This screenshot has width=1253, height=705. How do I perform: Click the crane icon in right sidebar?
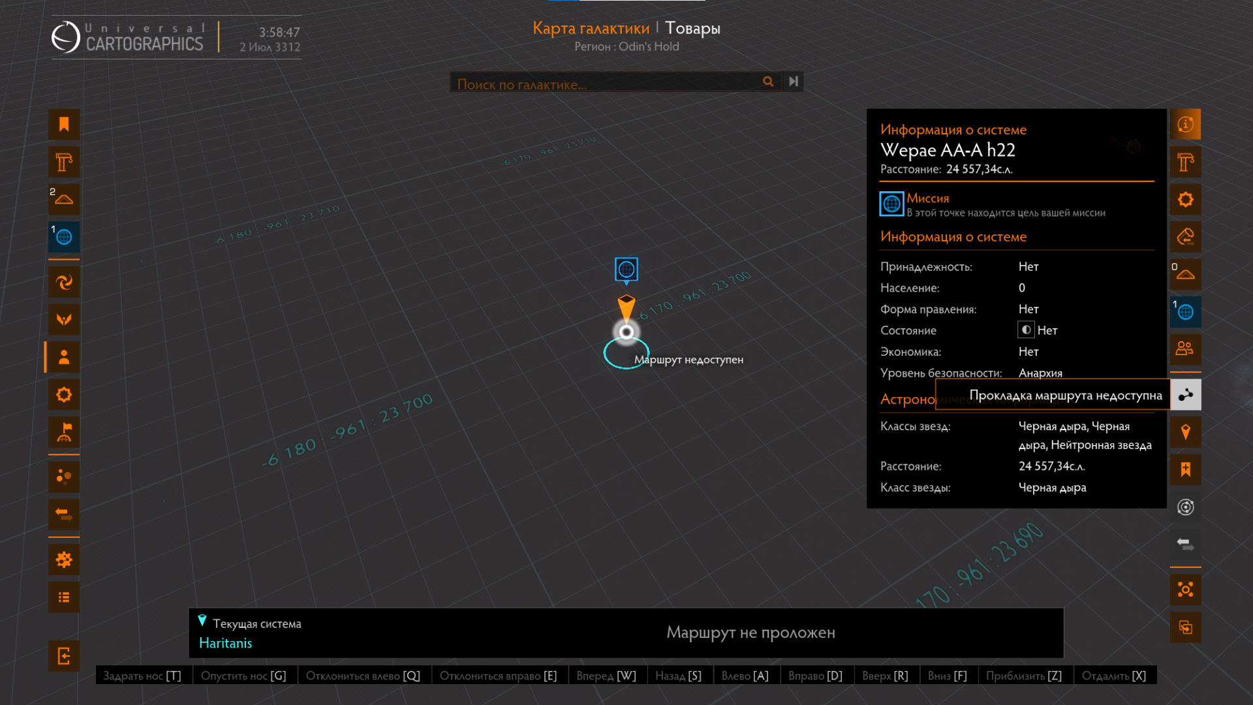1186,162
